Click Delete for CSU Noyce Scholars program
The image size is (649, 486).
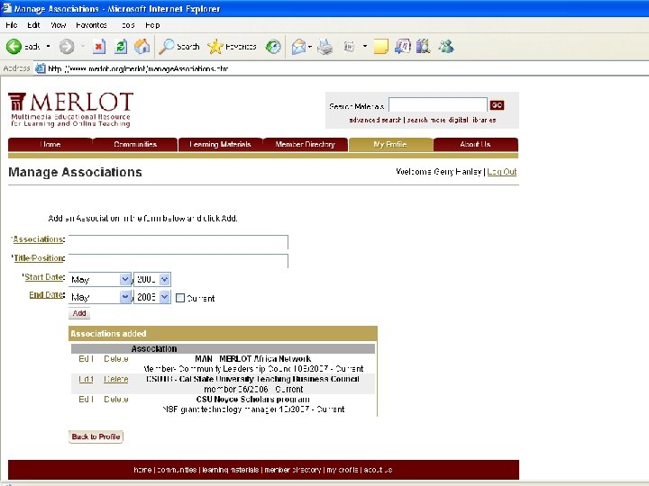click(116, 400)
